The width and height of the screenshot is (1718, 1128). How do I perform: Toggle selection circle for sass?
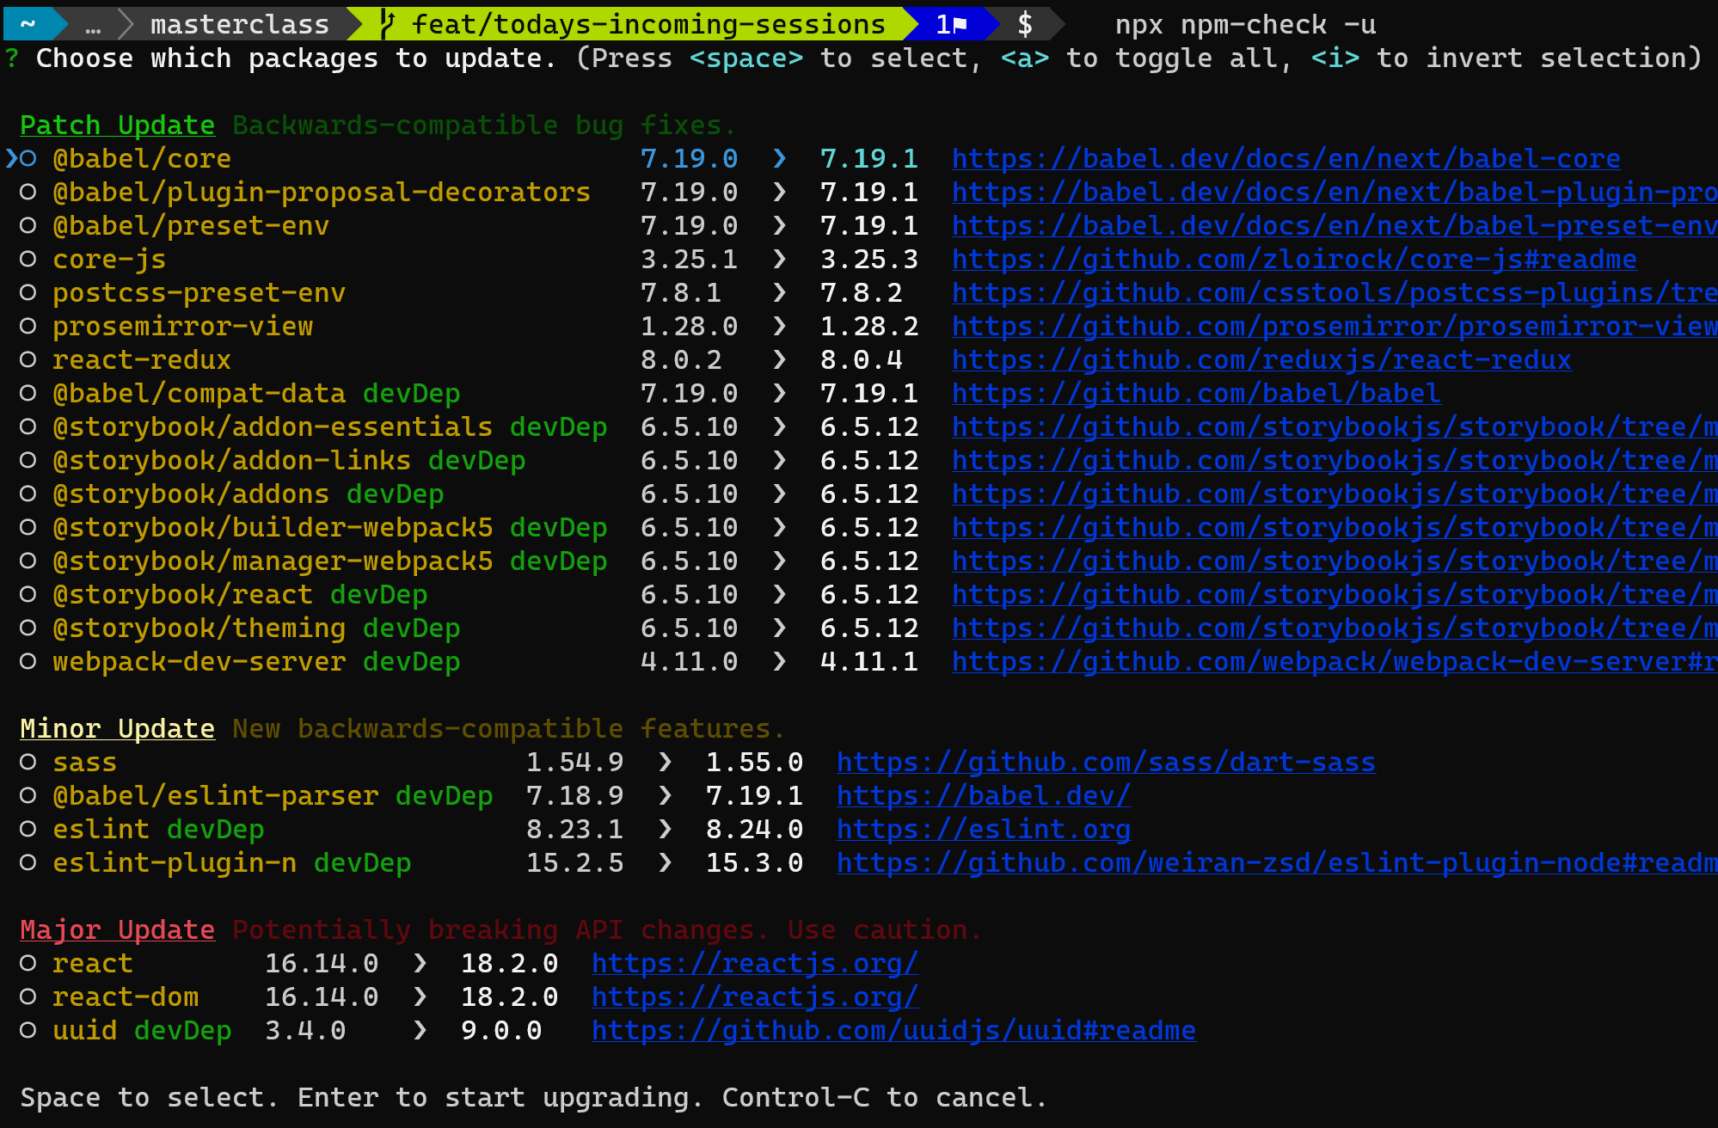coord(28,763)
